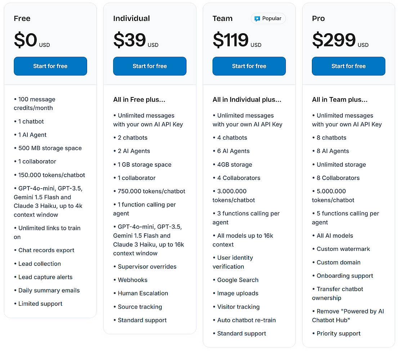Click the Pro plan heading

318,18
